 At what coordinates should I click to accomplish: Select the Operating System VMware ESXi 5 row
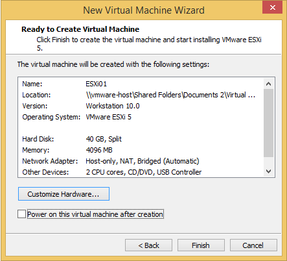141,117
